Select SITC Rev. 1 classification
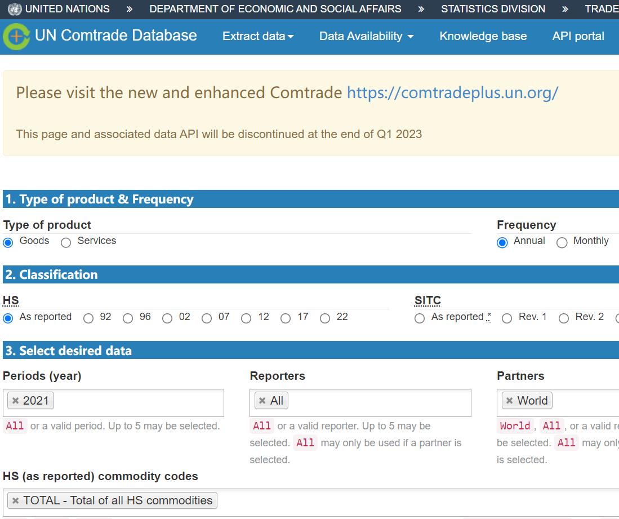 click(507, 318)
